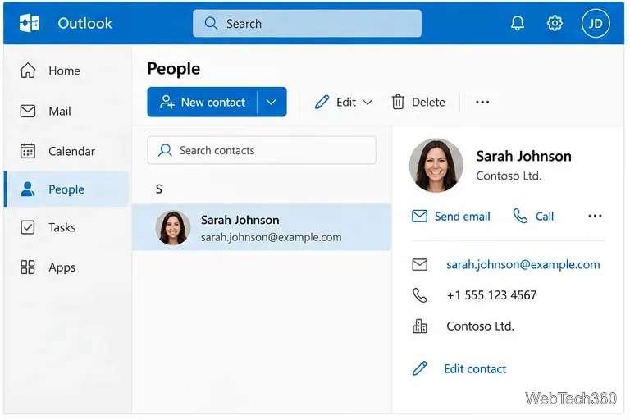
Task: Open Tasks in the sidebar
Action: pyautogui.click(x=66, y=227)
